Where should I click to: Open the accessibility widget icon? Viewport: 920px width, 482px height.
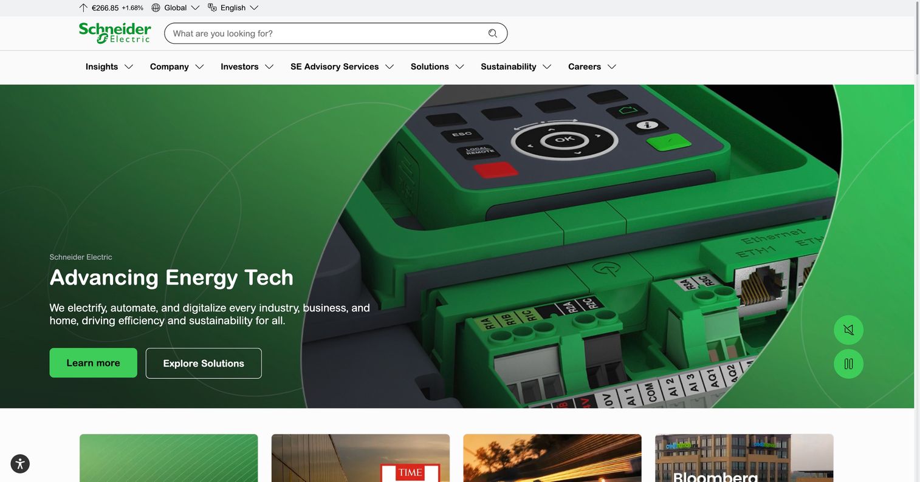tap(20, 464)
